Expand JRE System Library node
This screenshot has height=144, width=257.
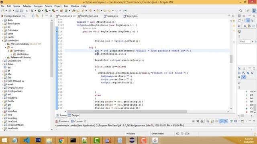click(x=5, y=44)
